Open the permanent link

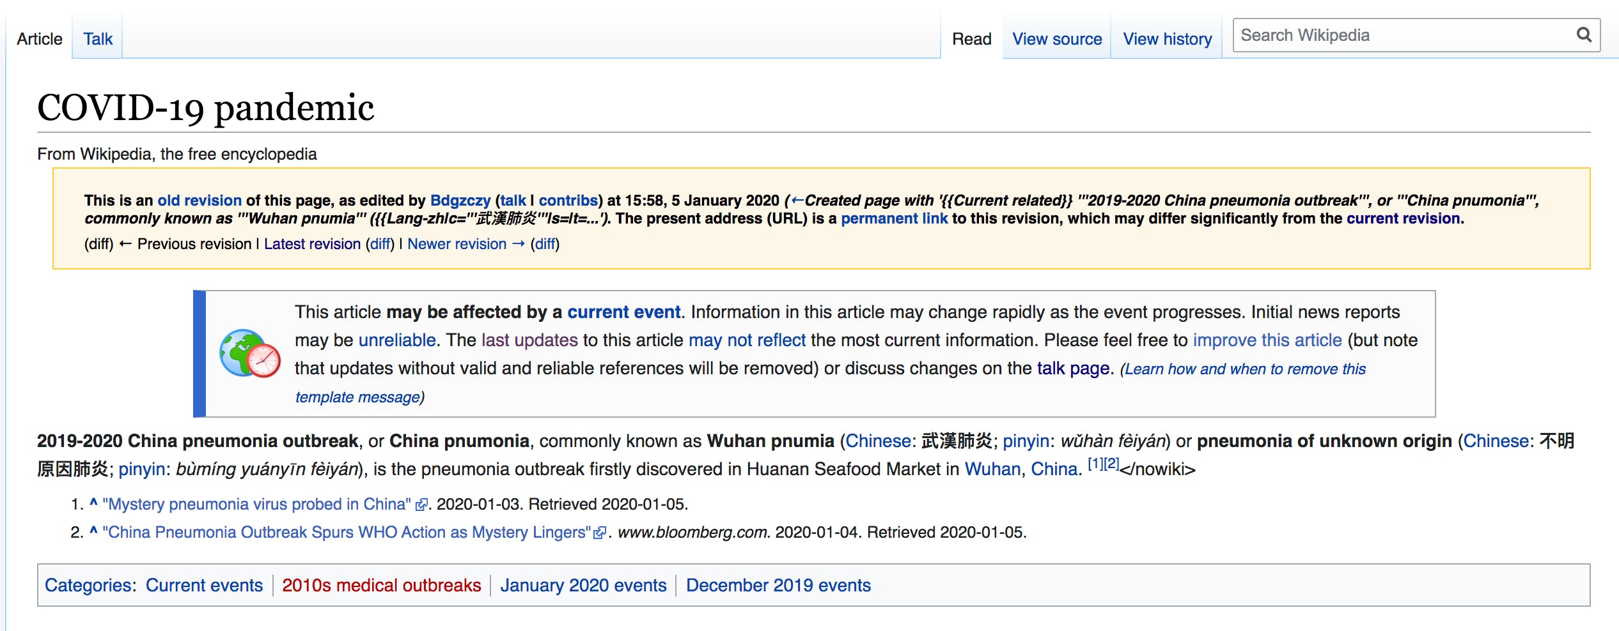coord(894,218)
